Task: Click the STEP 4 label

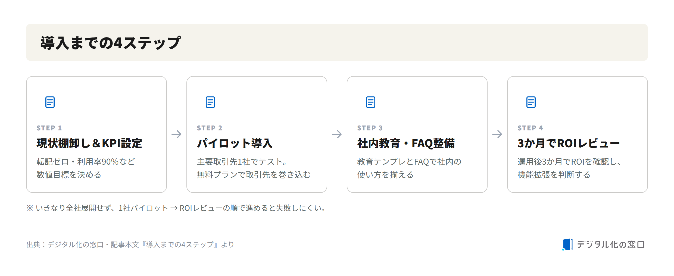Action: (530, 128)
